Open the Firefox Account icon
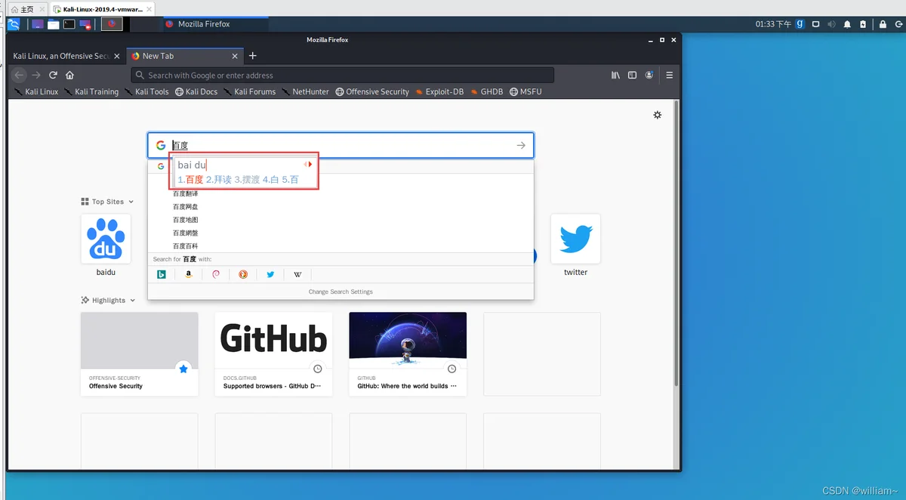Screen dimensions: 906x500 point(649,75)
